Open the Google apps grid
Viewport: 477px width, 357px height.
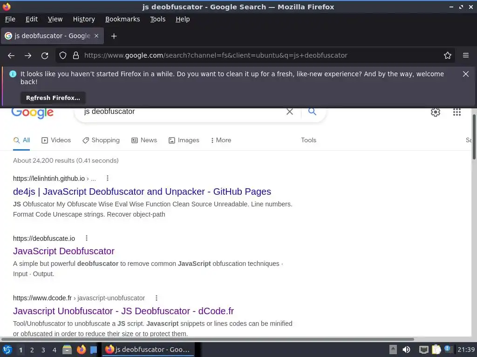click(457, 112)
